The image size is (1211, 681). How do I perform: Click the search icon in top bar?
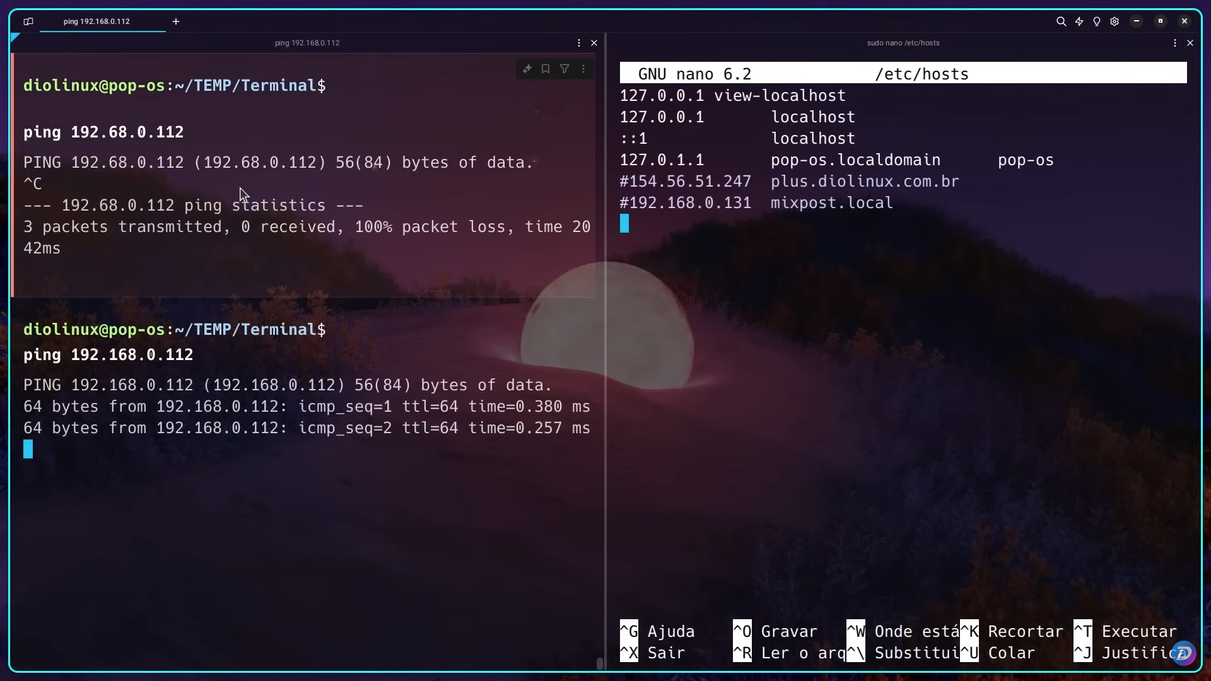(x=1061, y=21)
